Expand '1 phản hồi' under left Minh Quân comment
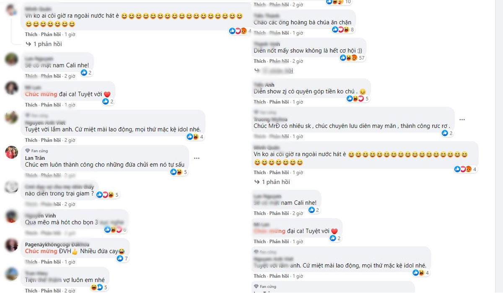This screenshot has width=503, height=293. point(44,44)
